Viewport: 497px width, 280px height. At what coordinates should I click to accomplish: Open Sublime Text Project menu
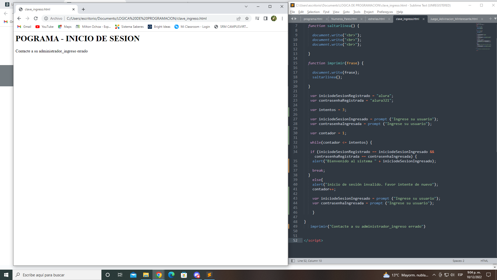point(369,12)
